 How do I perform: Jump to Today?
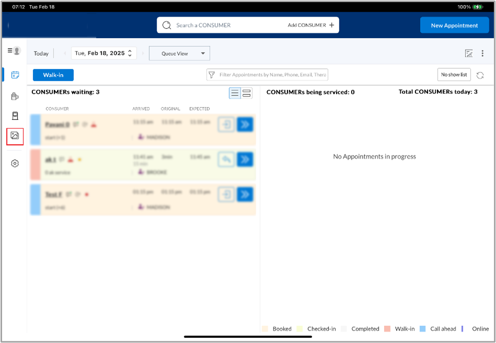pyautogui.click(x=41, y=53)
